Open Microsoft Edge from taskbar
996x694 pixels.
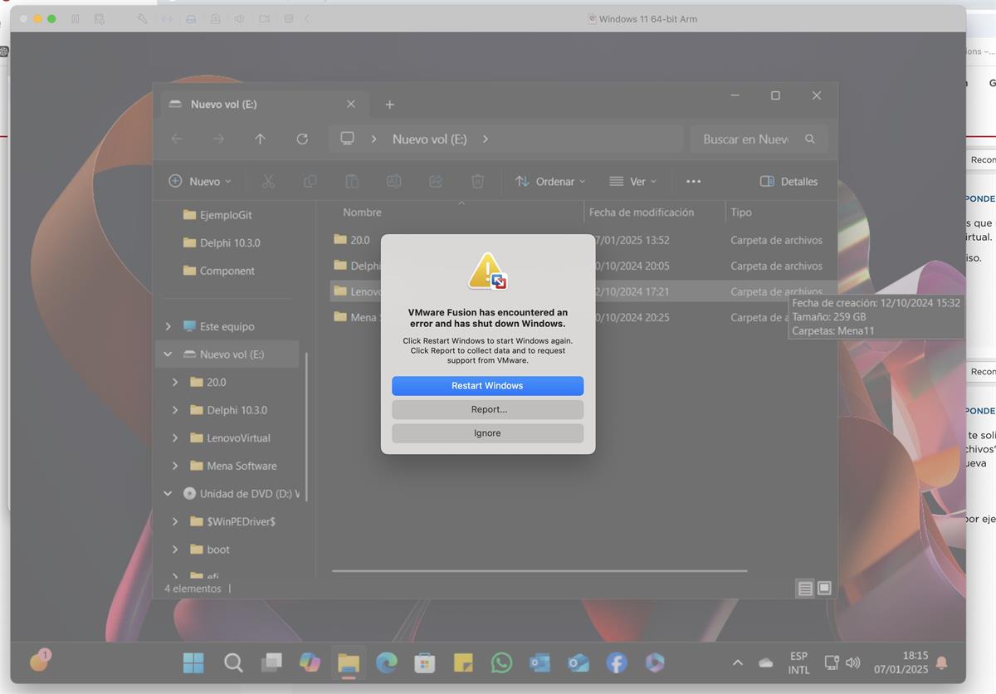(386, 662)
